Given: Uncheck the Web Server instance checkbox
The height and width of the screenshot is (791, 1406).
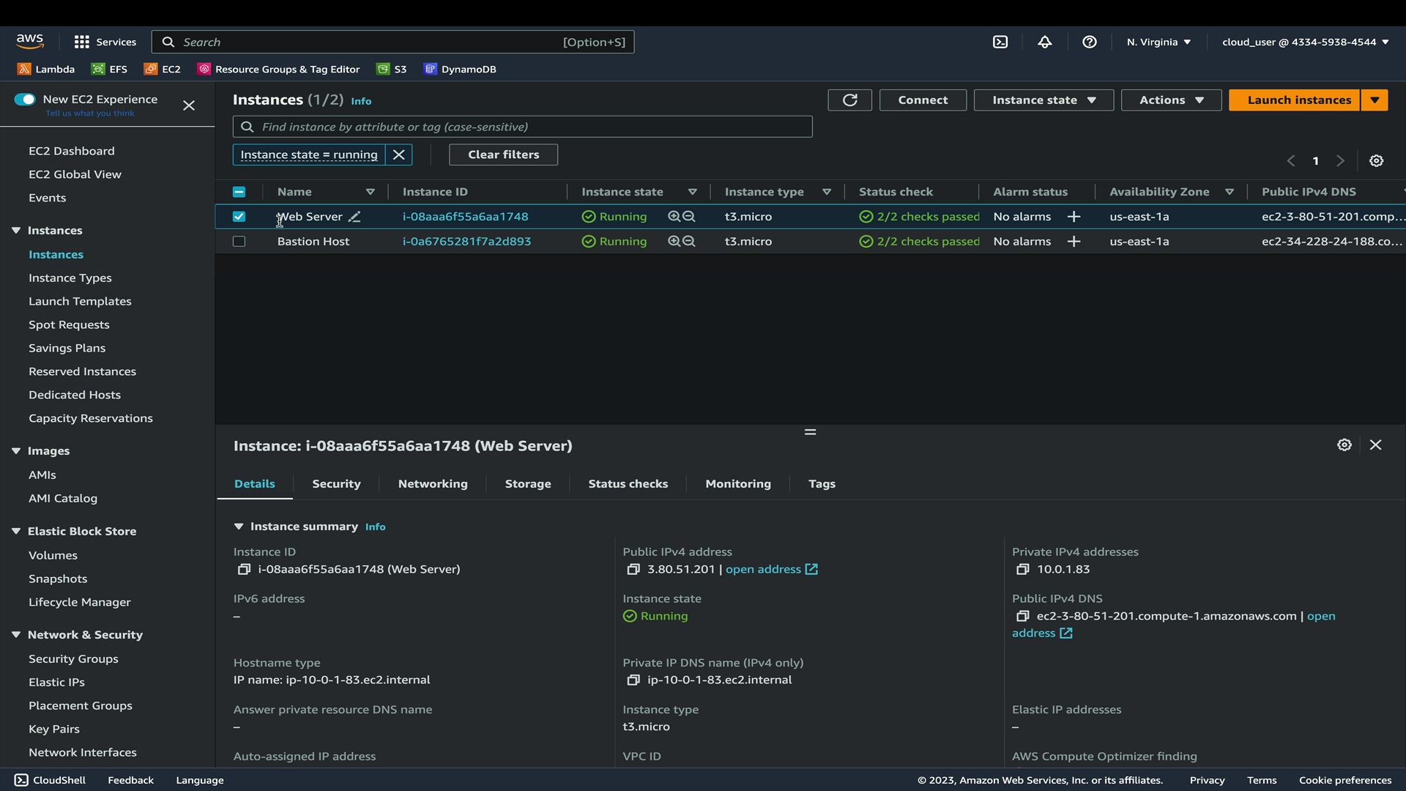Looking at the screenshot, I should [x=239, y=217].
